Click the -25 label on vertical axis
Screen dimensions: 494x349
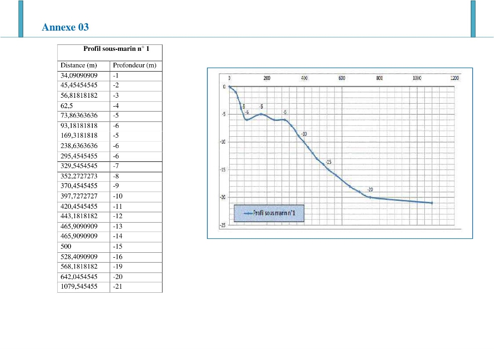tap(223, 225)
